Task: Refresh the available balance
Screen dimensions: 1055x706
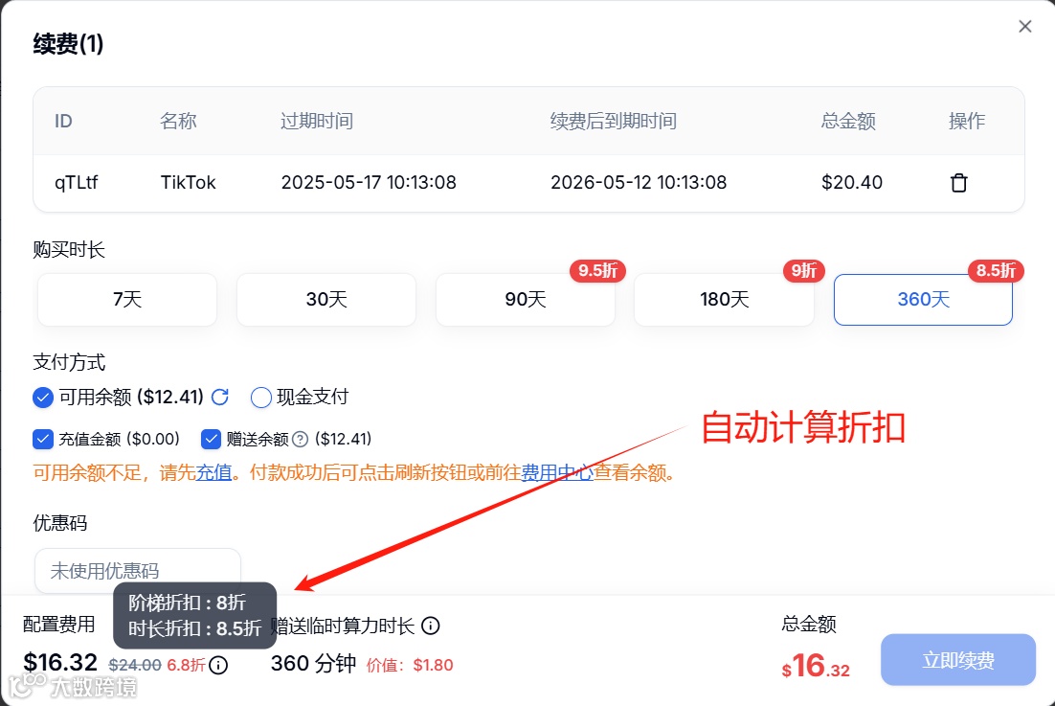Action: point(220,398)
